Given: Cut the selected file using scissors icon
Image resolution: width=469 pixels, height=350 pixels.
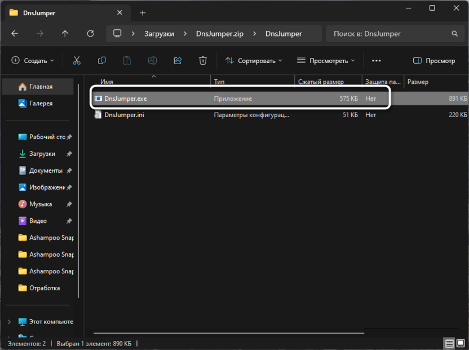Looking at the screenshot, I should coord(76,60).
